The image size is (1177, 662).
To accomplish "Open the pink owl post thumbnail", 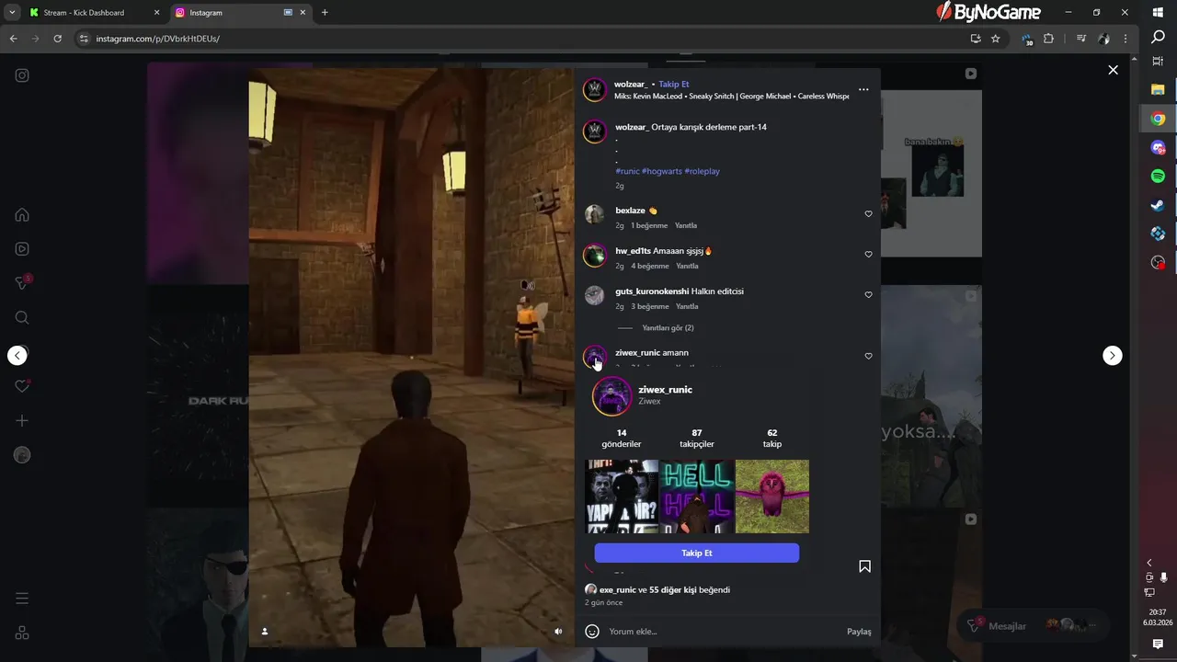I will pyautogui.click(x=772, y=496).
